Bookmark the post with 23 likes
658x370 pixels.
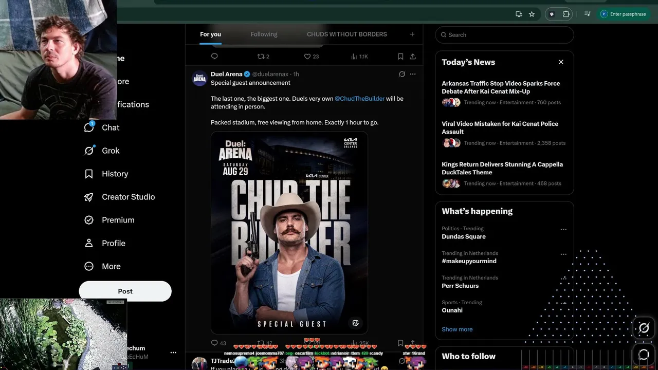[400, 57]
